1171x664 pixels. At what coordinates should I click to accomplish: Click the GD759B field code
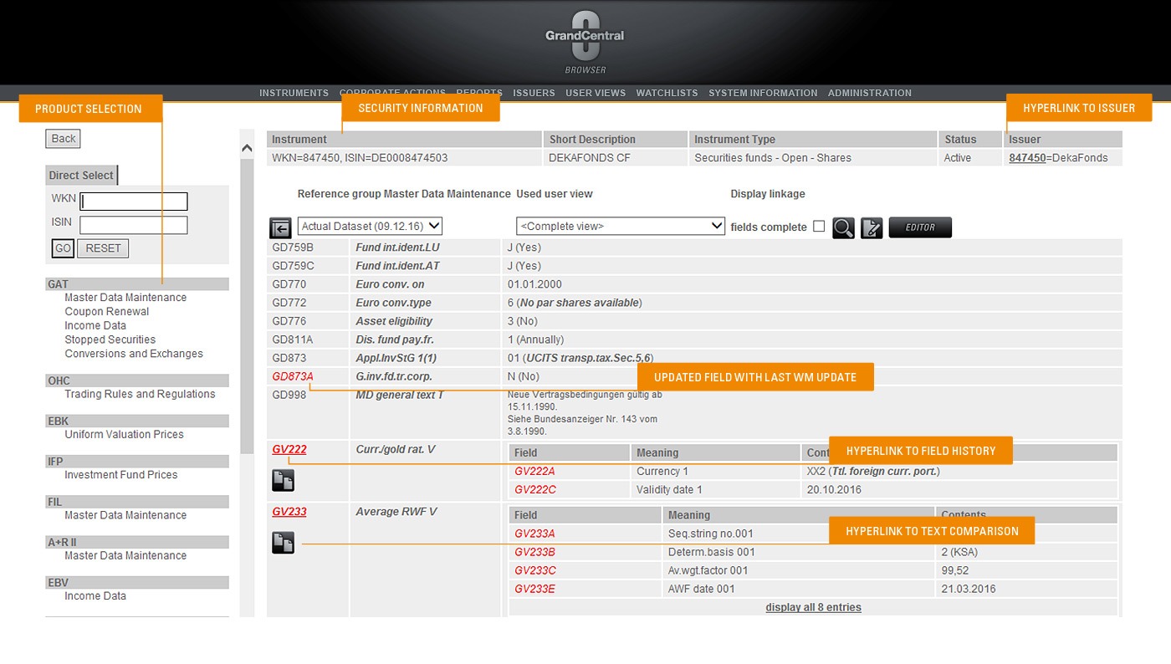coord(293,248)
